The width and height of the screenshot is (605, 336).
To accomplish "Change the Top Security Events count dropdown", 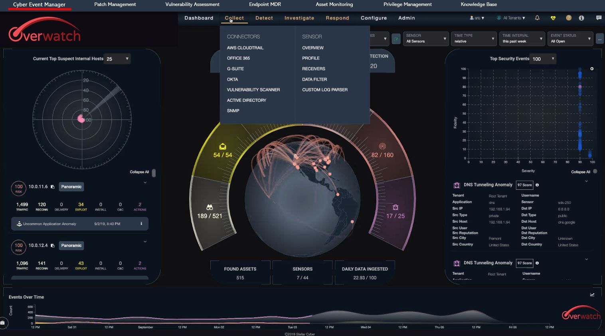I will point(543,59).
